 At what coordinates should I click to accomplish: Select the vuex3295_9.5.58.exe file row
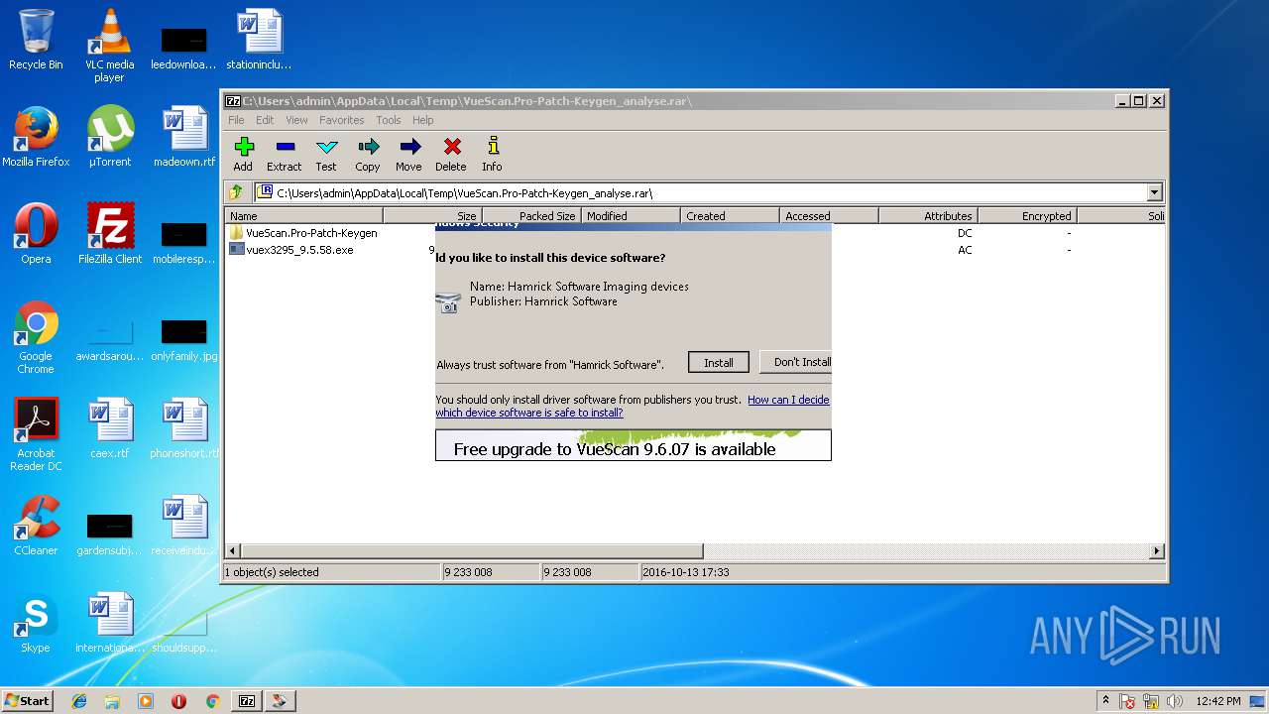click(299, 250)
